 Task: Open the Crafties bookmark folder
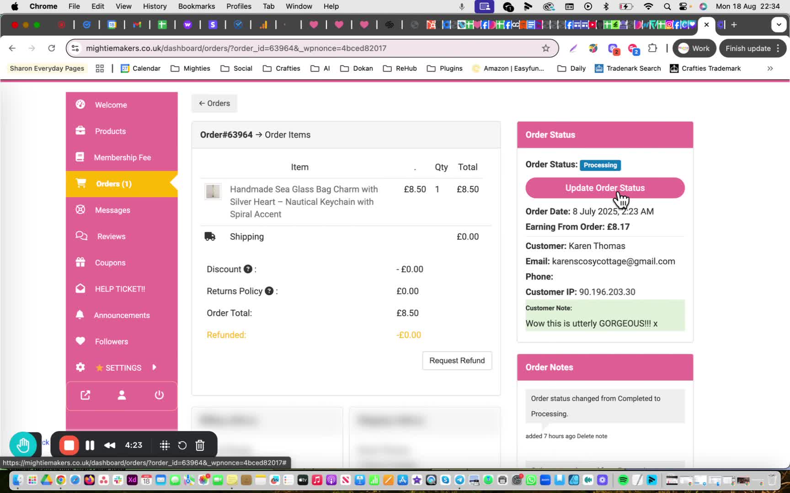tap(281, 68)
